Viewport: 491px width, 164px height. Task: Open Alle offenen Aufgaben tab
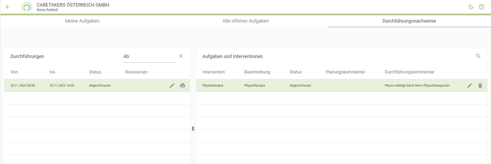[x=245, y=21]
